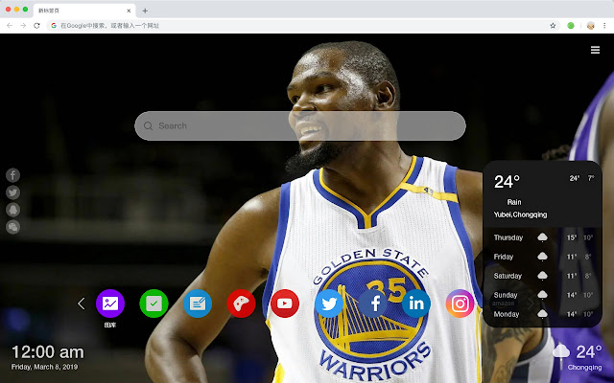Screen dimensions: 614x383
Task: Open the Instagram shortcut icon
Action: point(460,304)
